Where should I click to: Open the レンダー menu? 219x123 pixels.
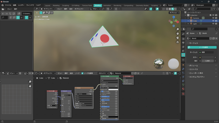21,5
